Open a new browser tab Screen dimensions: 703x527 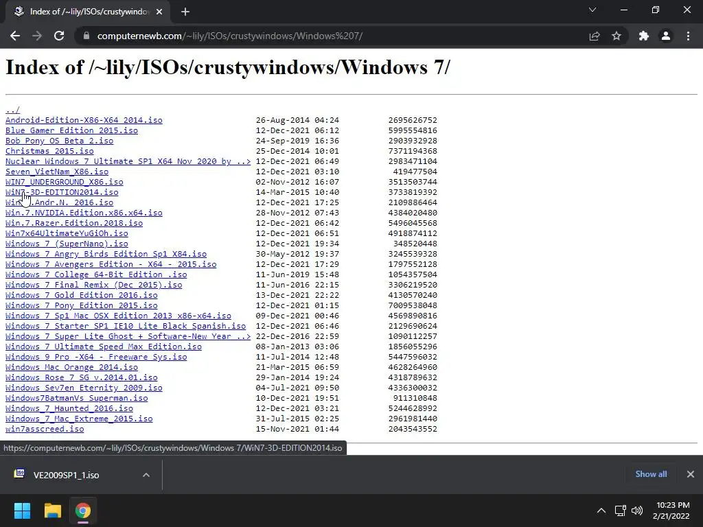pos(185,12)
